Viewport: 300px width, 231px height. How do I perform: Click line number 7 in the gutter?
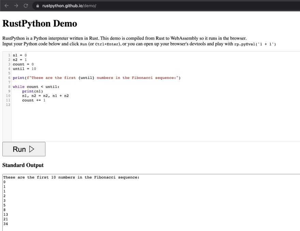point(9,82)
